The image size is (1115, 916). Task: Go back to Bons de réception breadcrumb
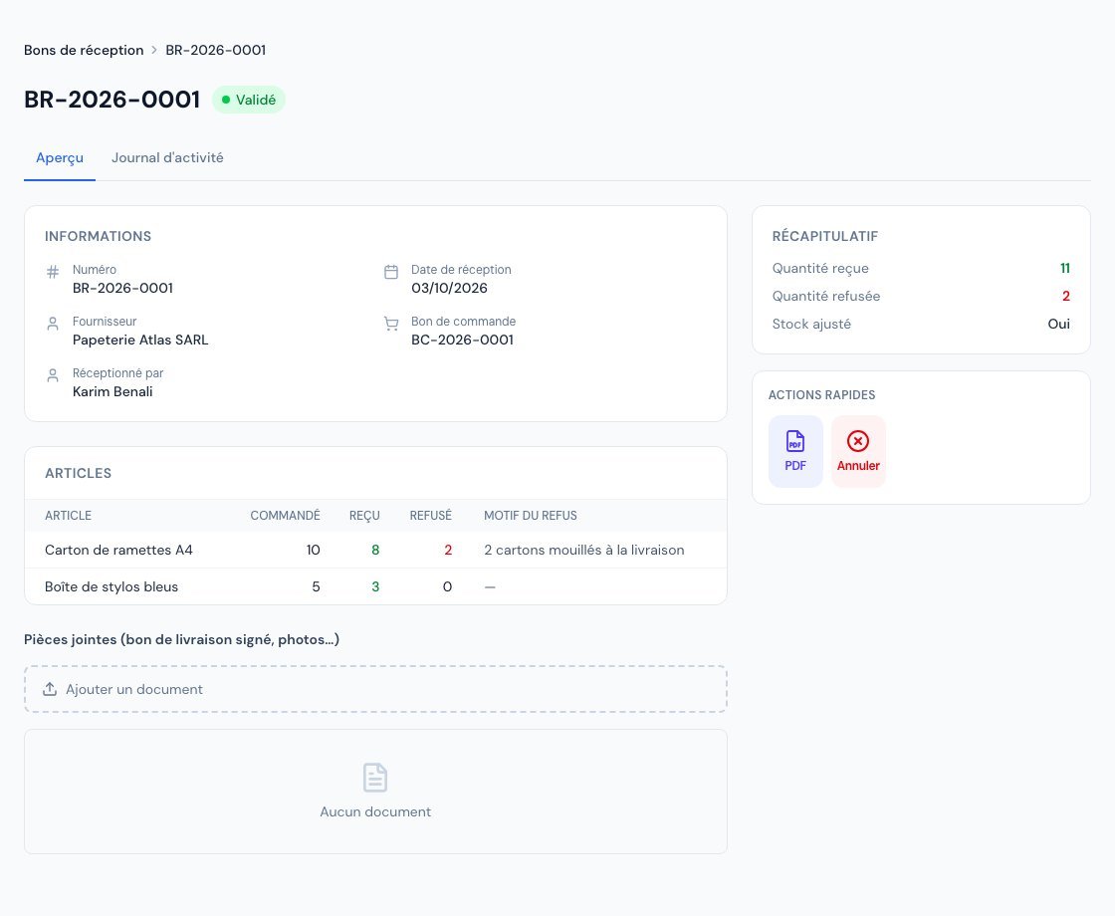pos(84,50)
